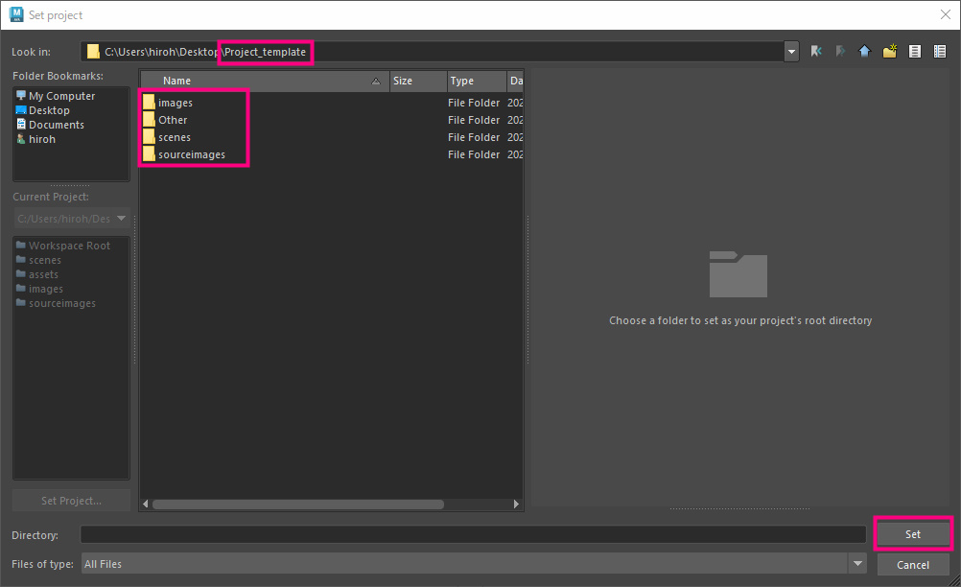Expand the Look in path dropdown

[x=791, y=52]
